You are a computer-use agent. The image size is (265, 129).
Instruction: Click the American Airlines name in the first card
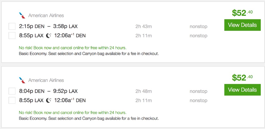46,16
